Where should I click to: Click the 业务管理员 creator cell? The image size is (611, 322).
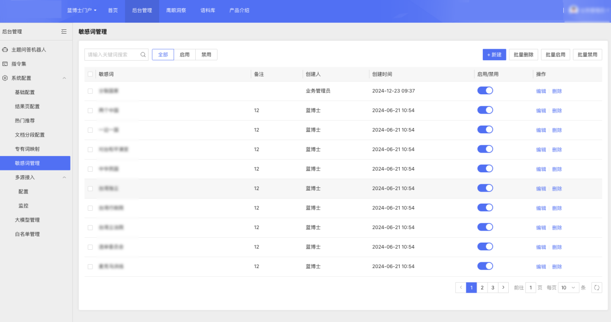(x=318, y=91)
